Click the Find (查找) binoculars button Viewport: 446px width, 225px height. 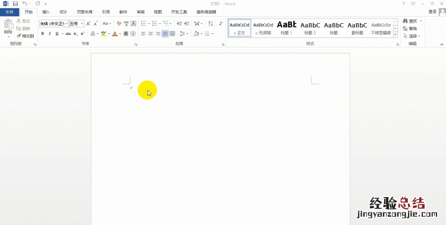point(410,21)
